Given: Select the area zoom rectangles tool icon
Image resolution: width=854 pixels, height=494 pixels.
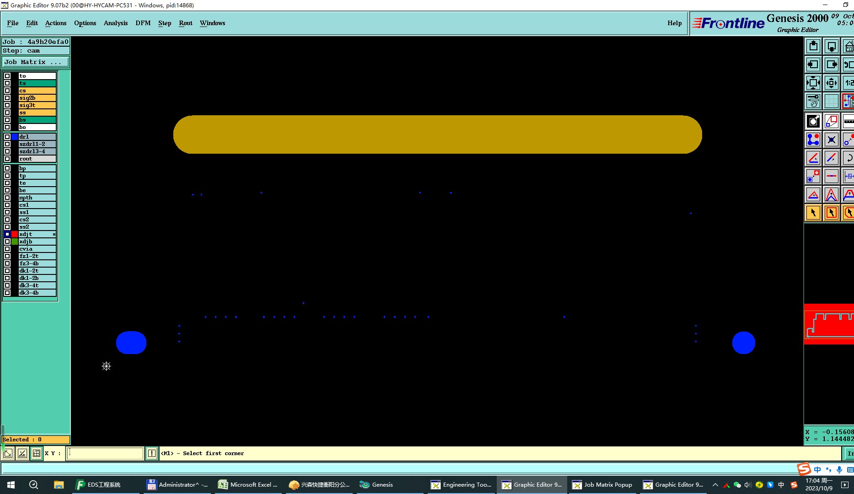Looking at the screenshot, I should point(832,121).
